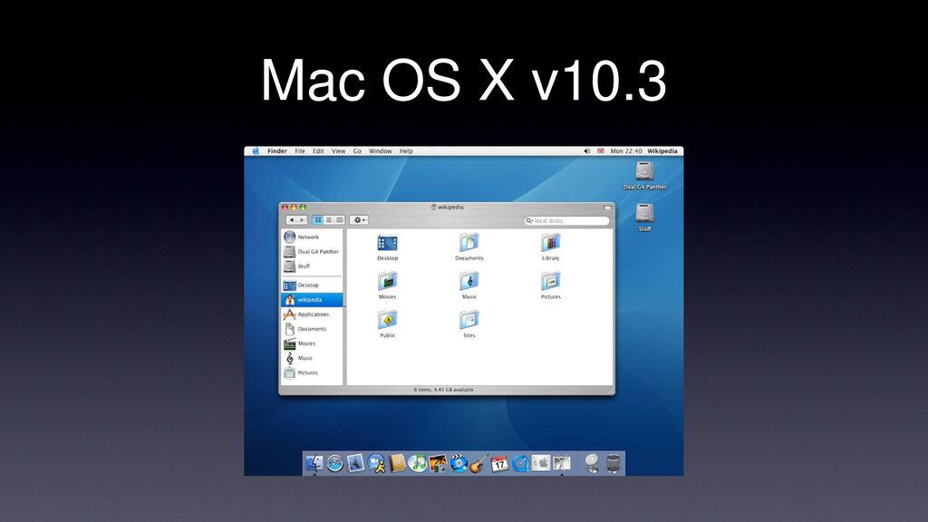Select Pictures folder in file area

tap(550, 285)
